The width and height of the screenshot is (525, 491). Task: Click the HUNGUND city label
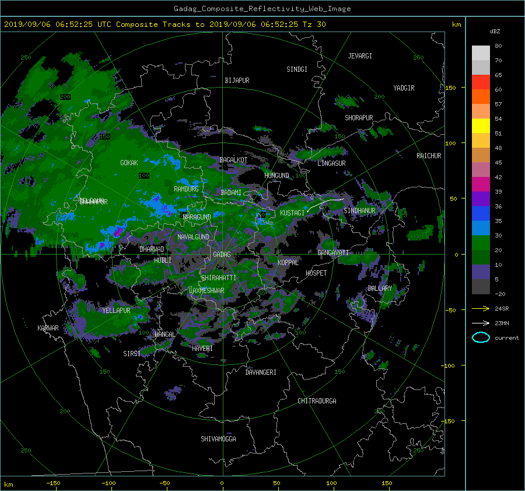click(x=276, y=175)
